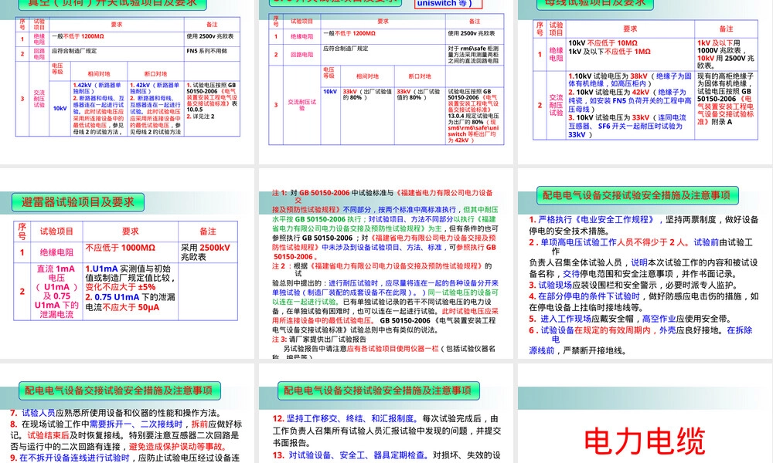
Task: Click 交流耐压试验 in the busbar table
Action: pyautogui.click(x=556, y=105)
